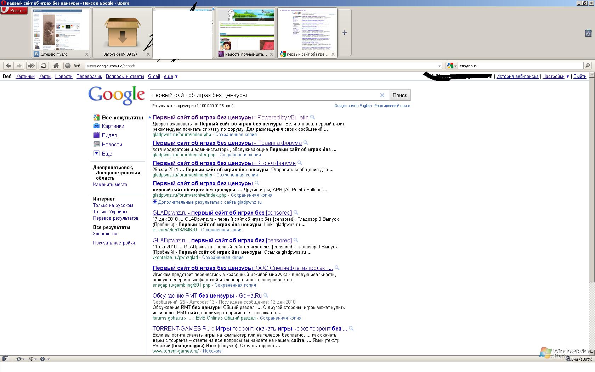Click the preview magnifier beside Кто на форуме result
The width and height of the screenshot is (595, 372).
[x=300, y=163]
